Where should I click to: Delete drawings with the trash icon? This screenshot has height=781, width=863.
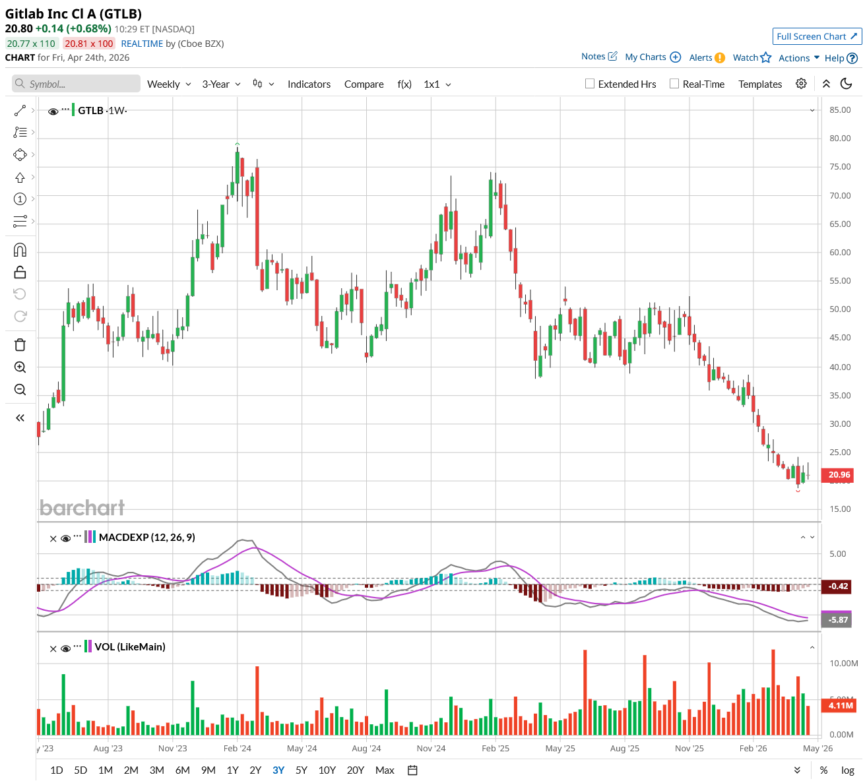pos(20,345)
